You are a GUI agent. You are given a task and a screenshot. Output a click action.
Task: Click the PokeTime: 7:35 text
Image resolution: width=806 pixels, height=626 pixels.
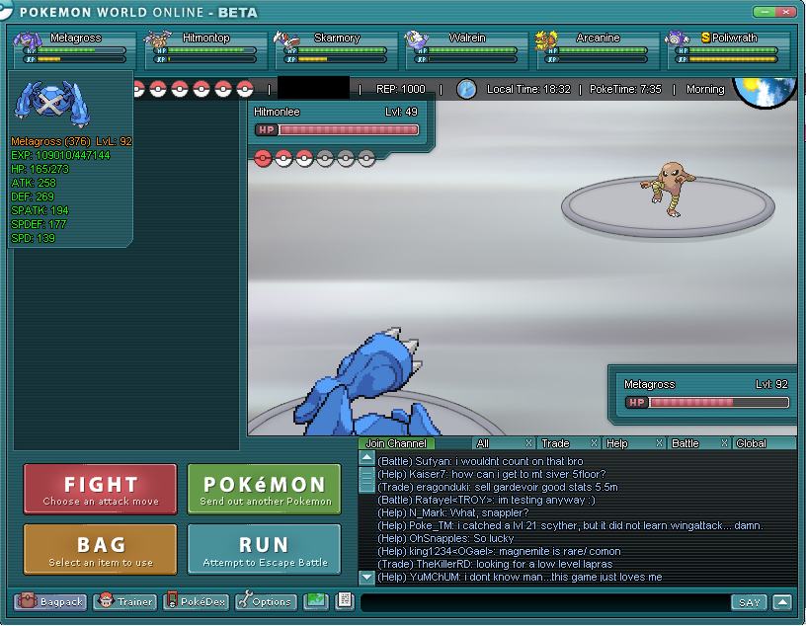625,90
